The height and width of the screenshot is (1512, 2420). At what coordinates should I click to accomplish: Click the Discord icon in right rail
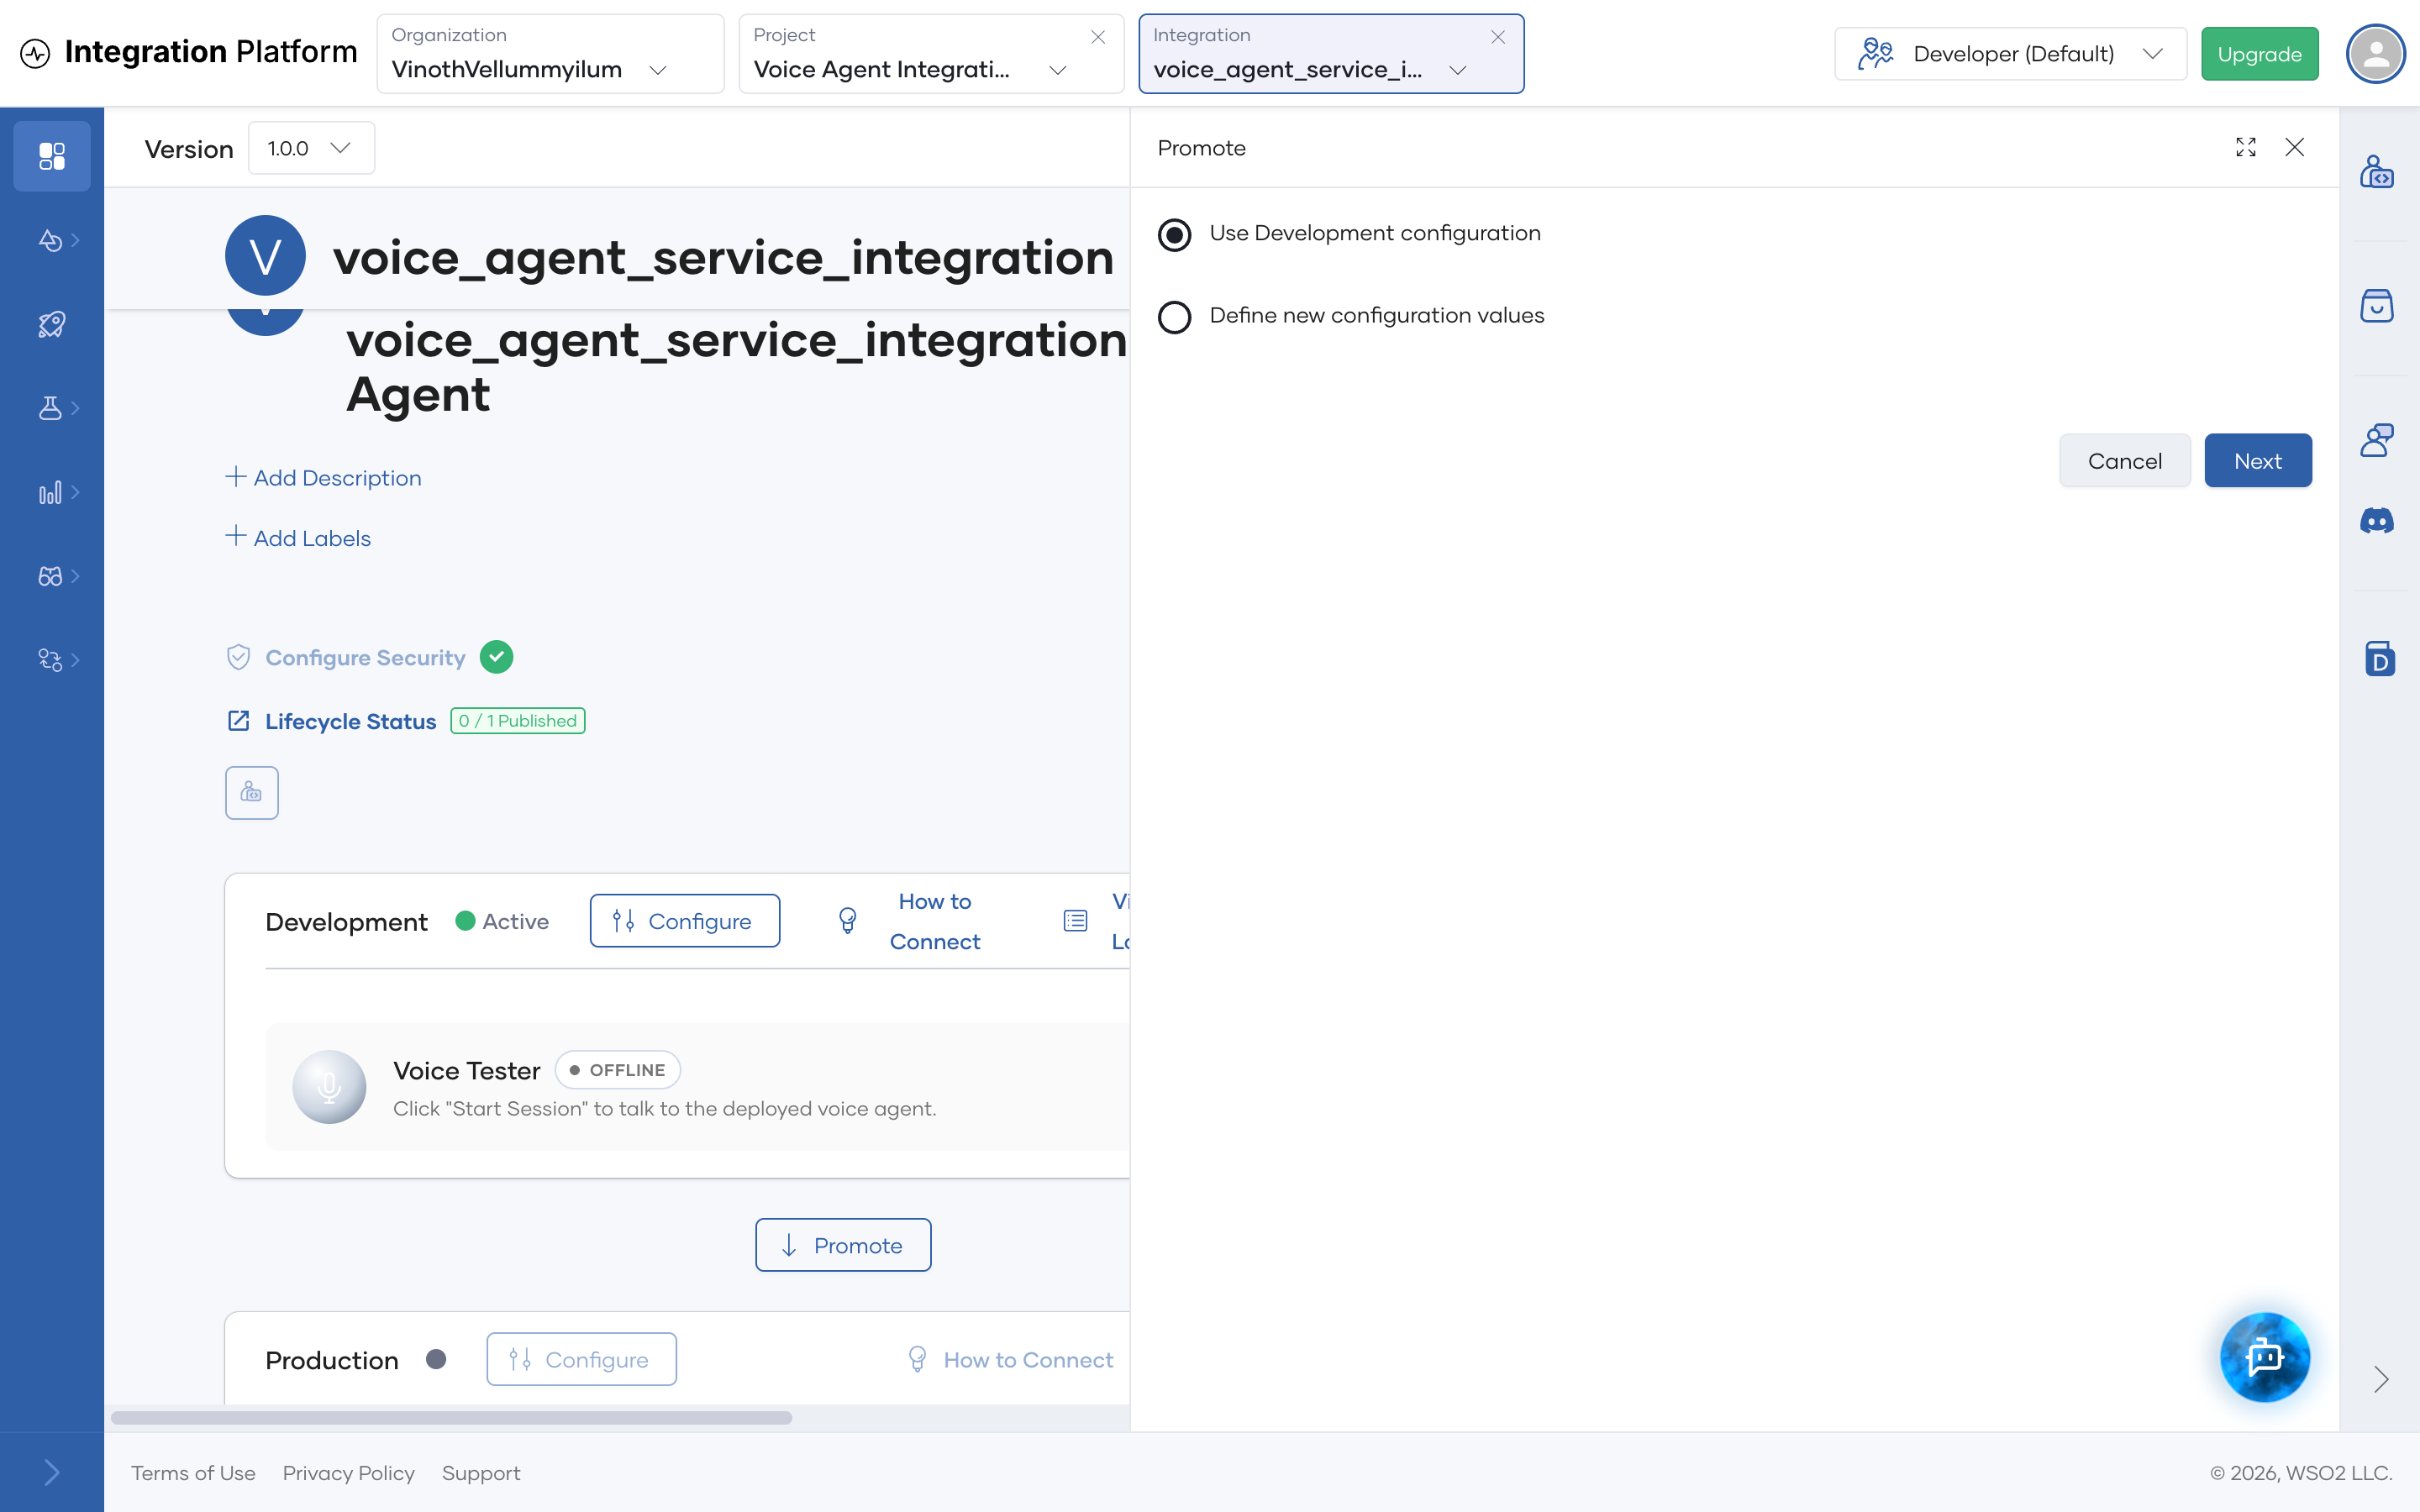click(2377, 520)
